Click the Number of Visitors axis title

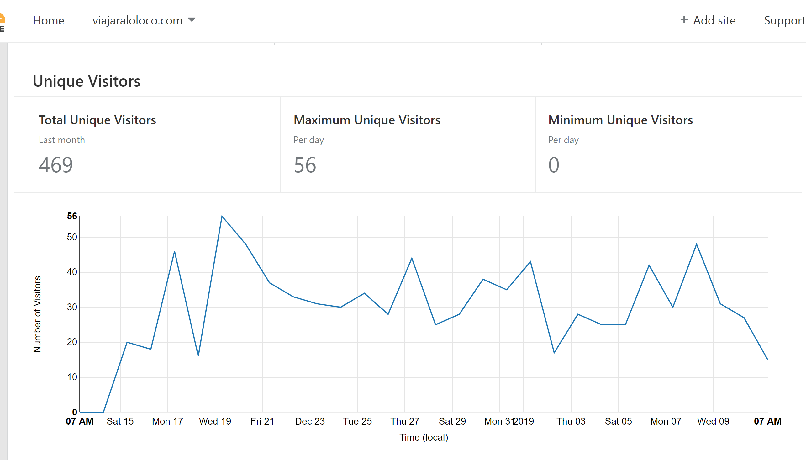tap(37, 314)
